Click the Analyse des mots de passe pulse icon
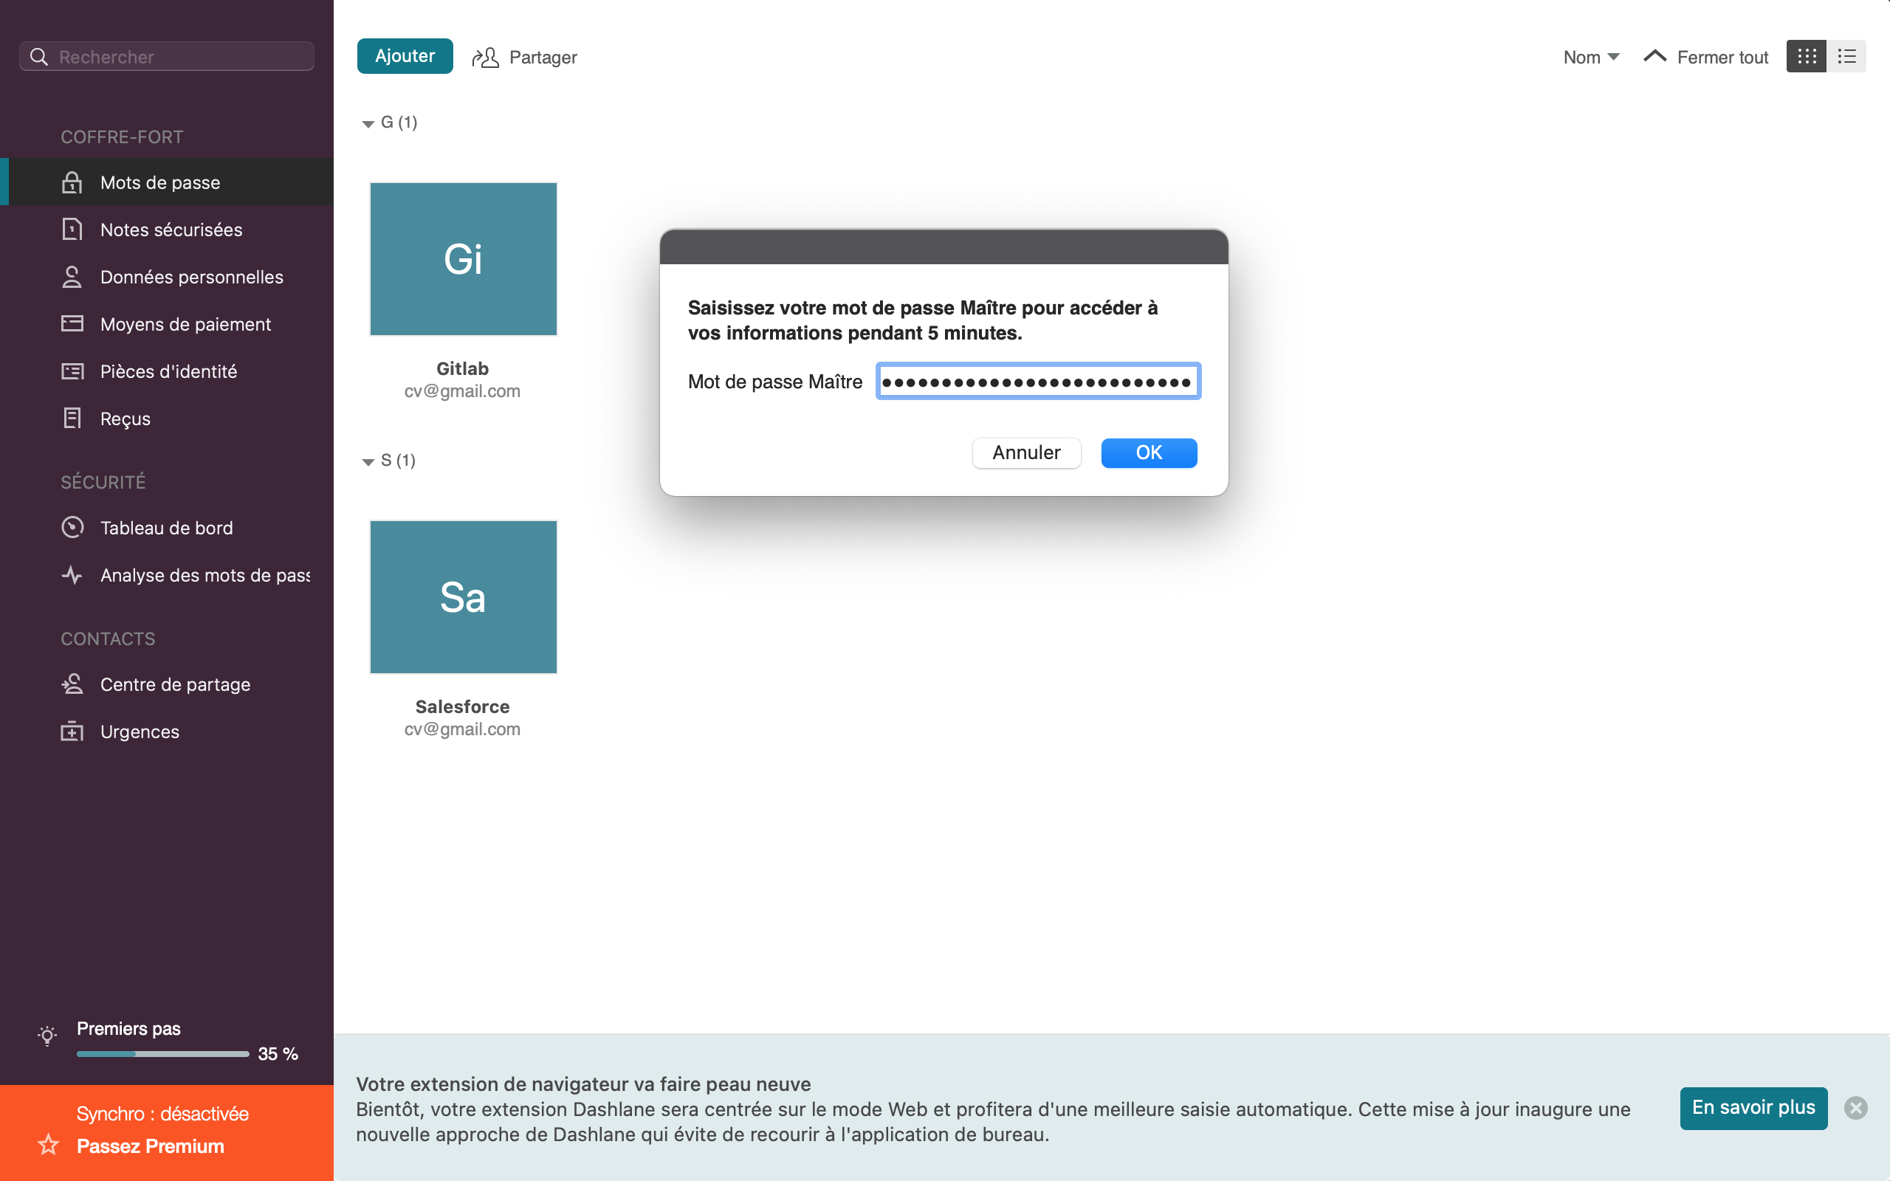Screen dimensions: 1890x1181 pos(72,575)
